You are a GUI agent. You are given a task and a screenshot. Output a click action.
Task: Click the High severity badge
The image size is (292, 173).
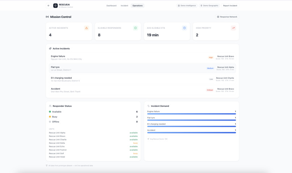210,58
